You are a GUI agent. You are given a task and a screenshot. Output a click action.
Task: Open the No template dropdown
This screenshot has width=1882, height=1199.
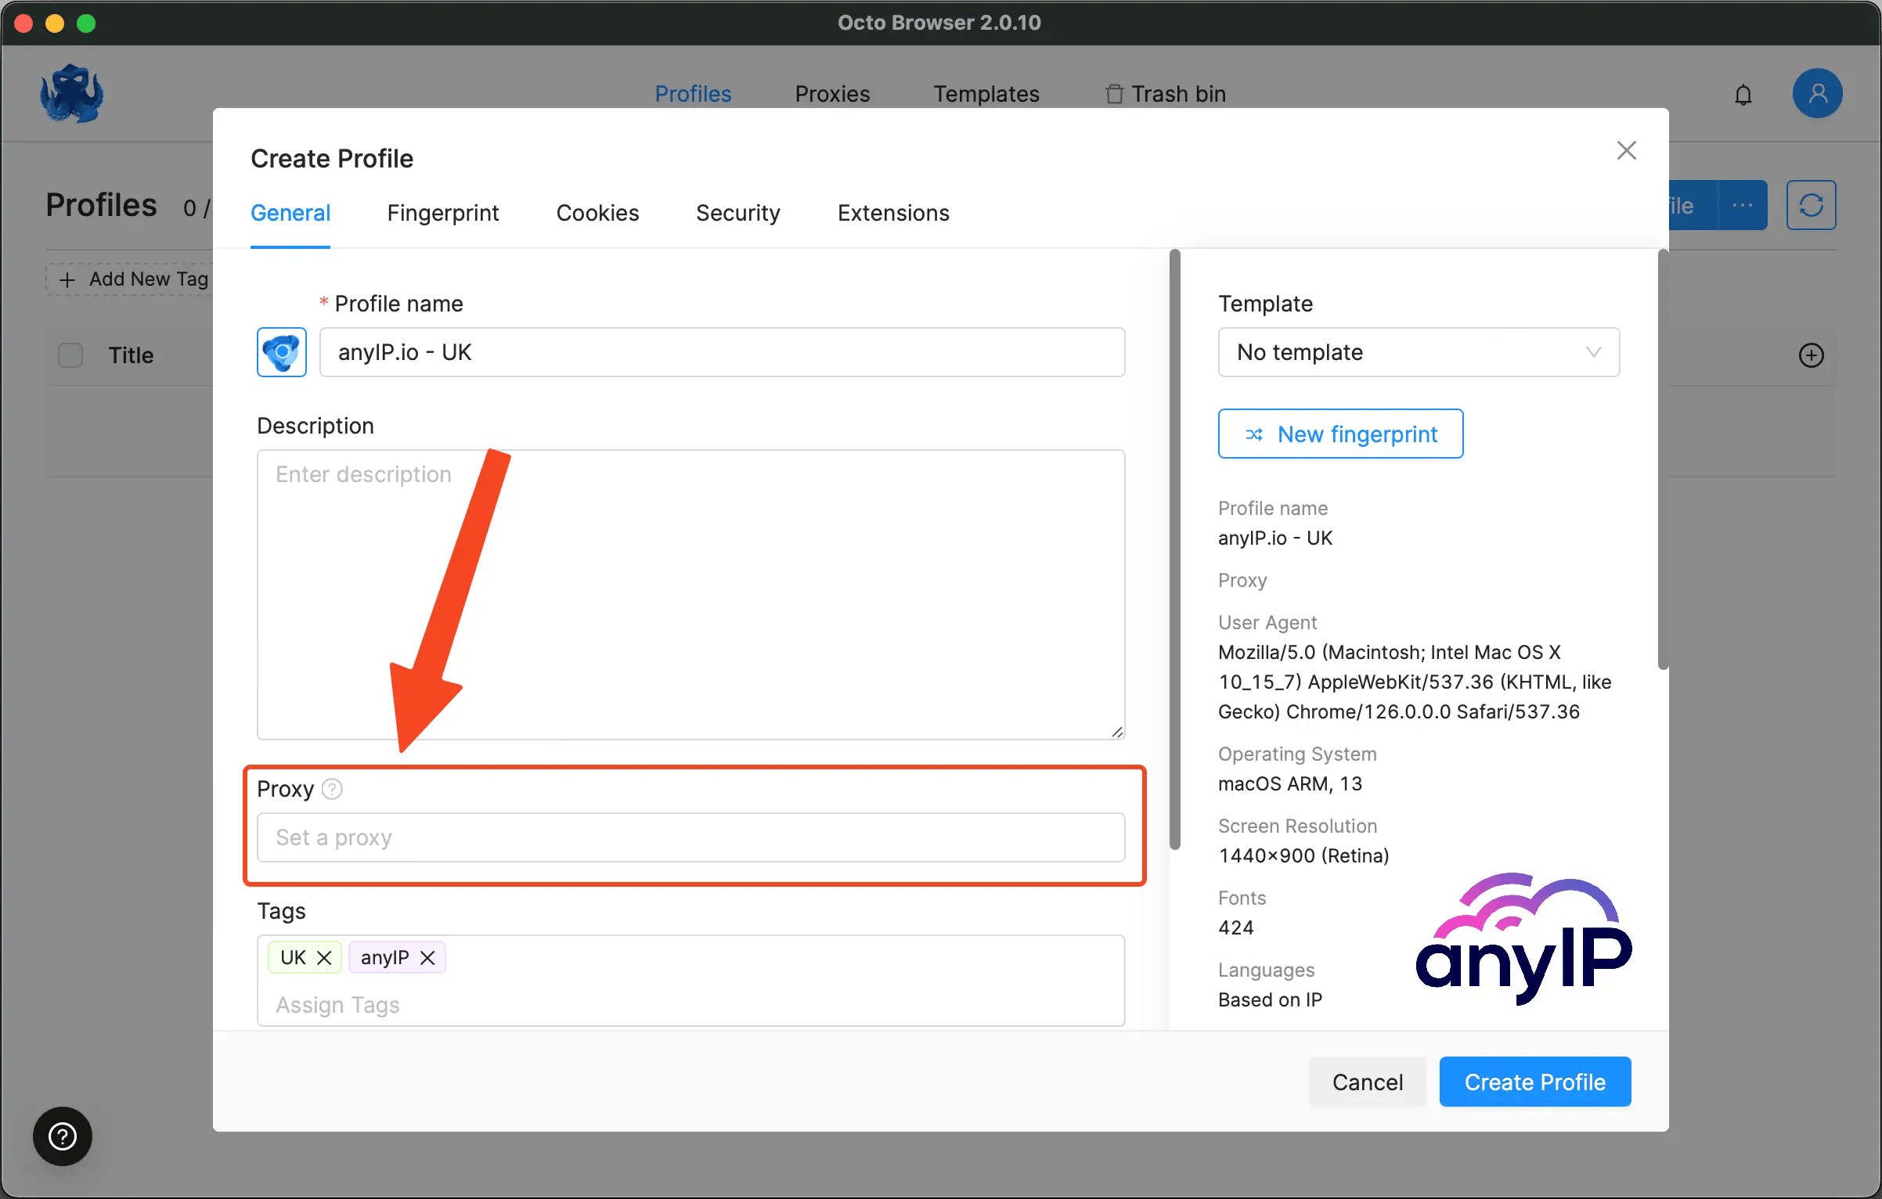click(1418, 352)
